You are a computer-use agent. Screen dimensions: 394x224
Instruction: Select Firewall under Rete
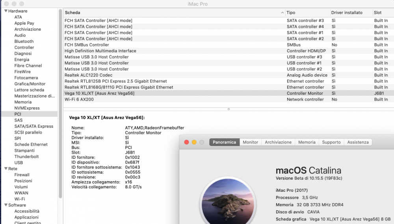(x=22, y=174)
